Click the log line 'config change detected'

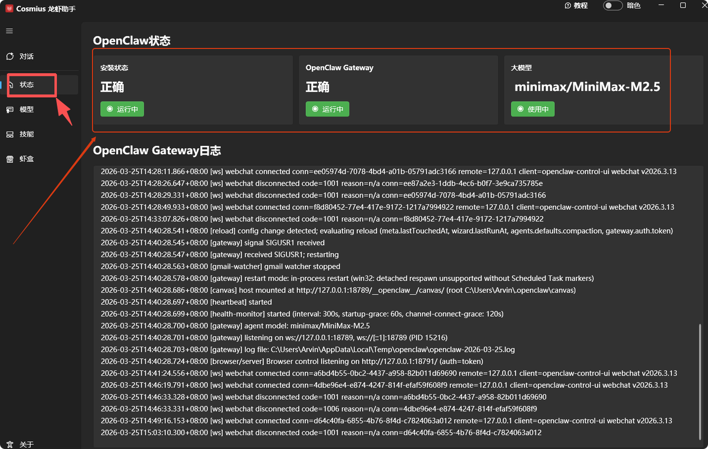(x=387, y=231)
